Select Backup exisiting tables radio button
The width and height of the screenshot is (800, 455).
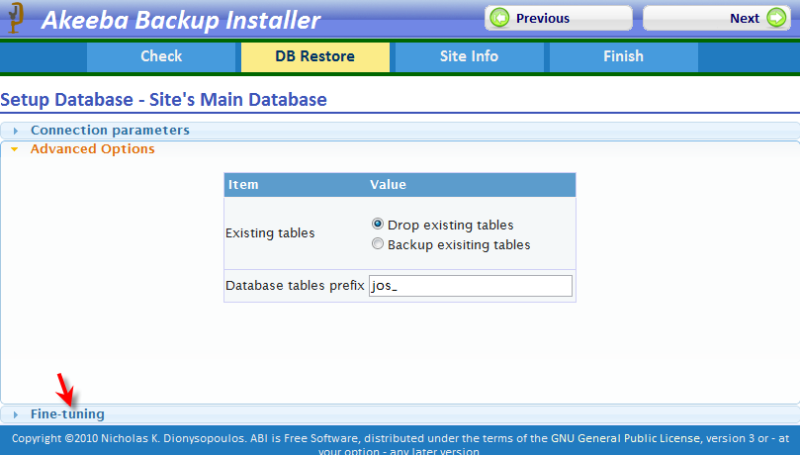(378, 244)
